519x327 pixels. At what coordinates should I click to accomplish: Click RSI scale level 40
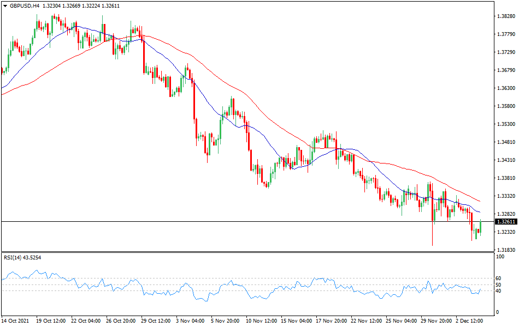click(x=498, y=291)
